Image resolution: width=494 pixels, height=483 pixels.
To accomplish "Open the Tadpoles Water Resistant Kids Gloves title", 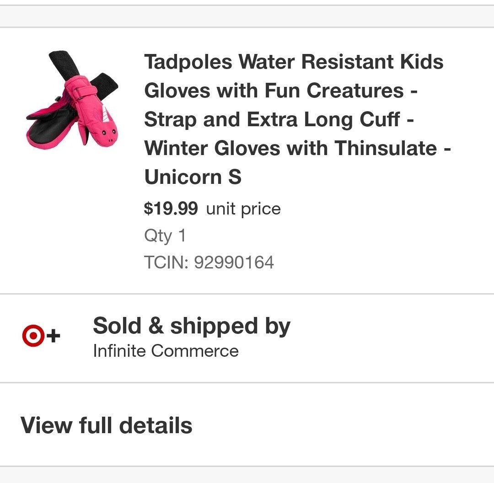I will coord(294,62).
